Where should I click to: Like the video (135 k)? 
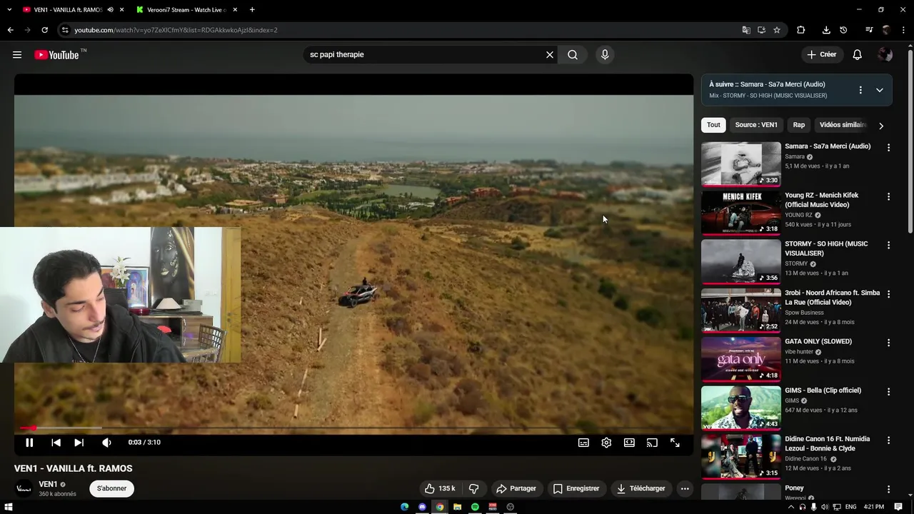(440, 488)
